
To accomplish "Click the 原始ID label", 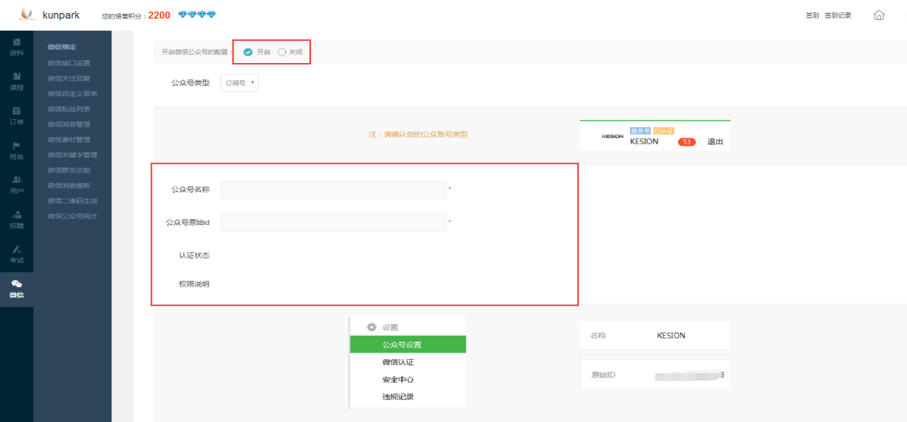I will (x=603, y=375).
